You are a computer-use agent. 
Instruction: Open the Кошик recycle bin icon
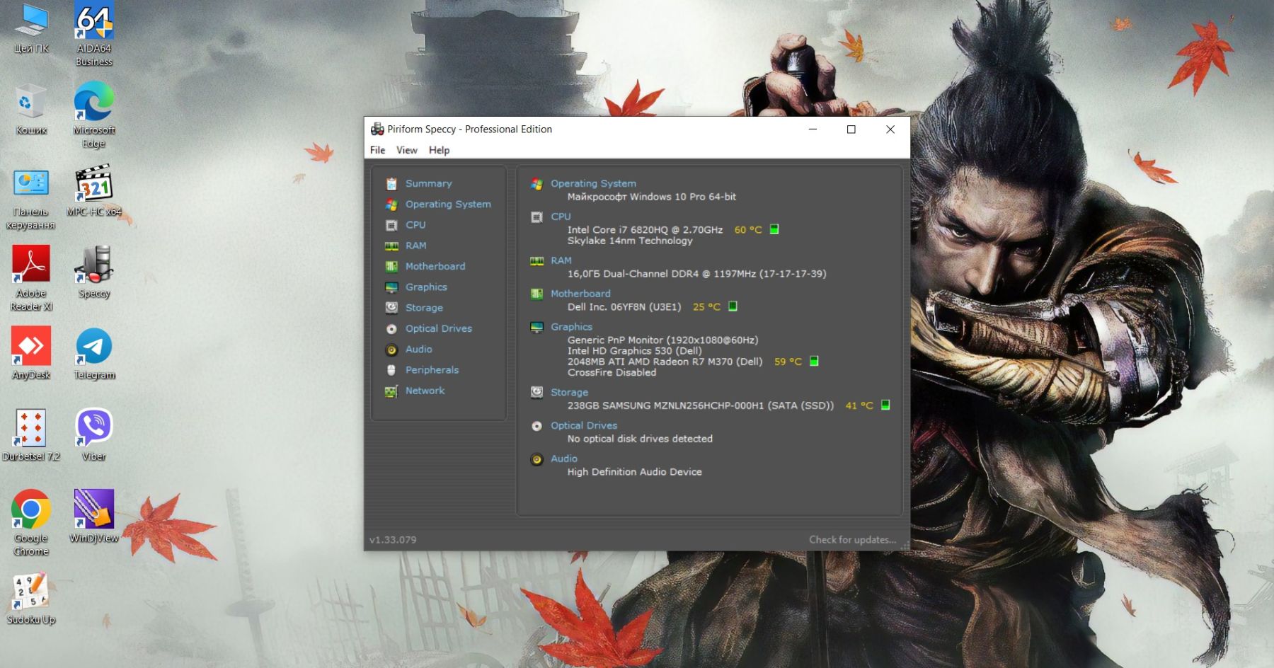pos(31,110)
